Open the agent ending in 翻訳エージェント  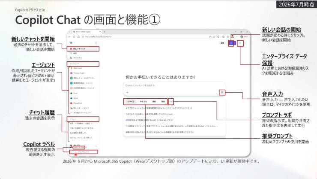(82, 88)
